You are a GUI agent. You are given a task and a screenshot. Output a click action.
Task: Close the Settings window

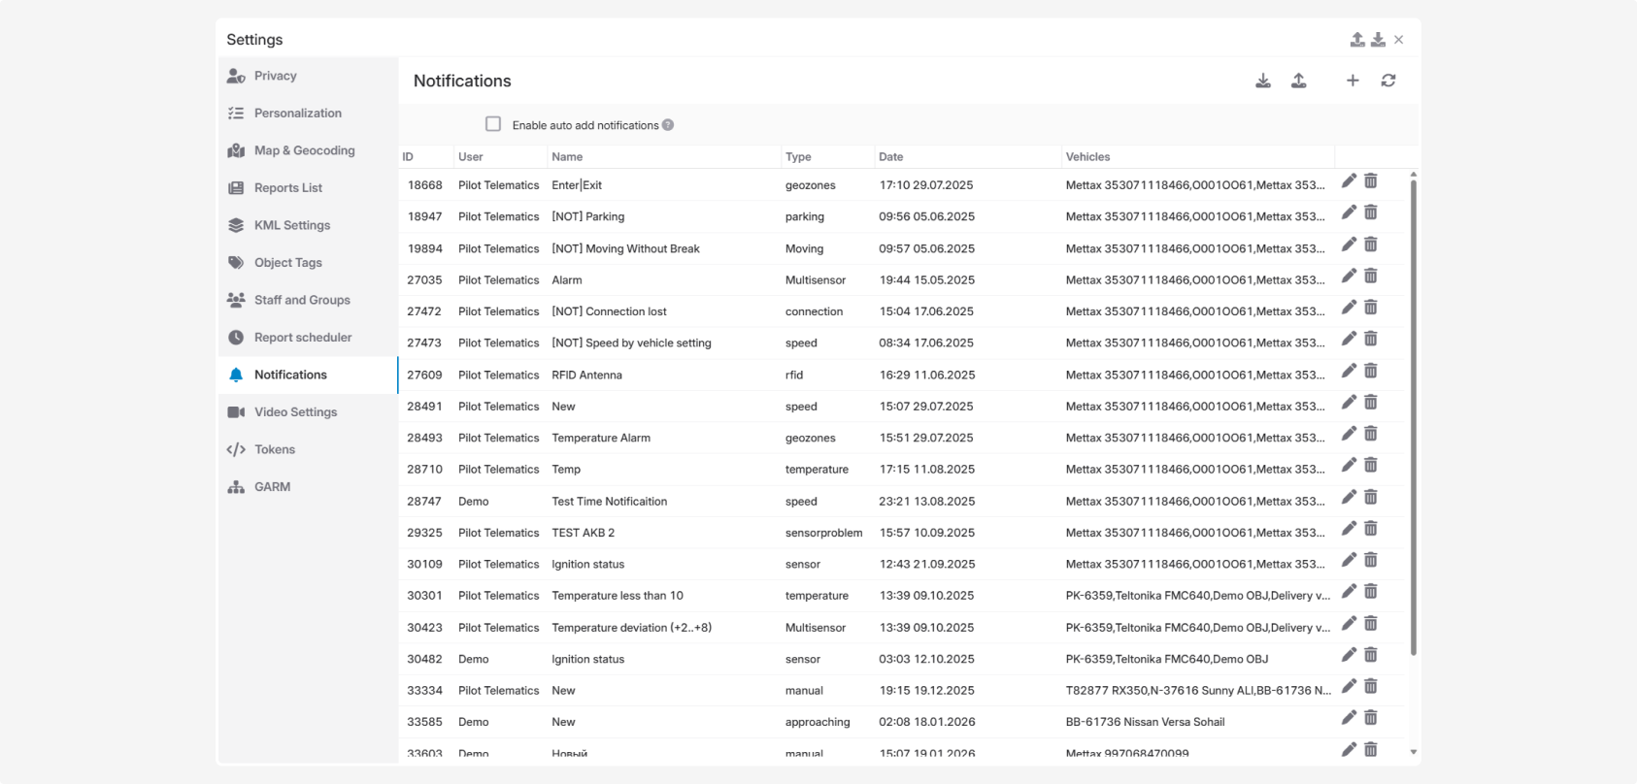pyautogui.click(x=1398, y=40)
